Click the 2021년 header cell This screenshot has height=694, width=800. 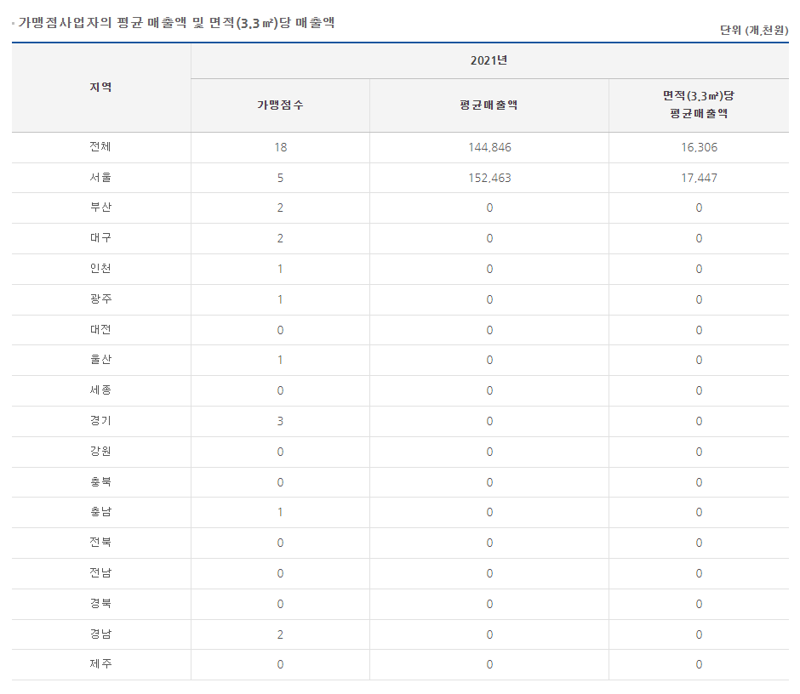click(489, 60)
